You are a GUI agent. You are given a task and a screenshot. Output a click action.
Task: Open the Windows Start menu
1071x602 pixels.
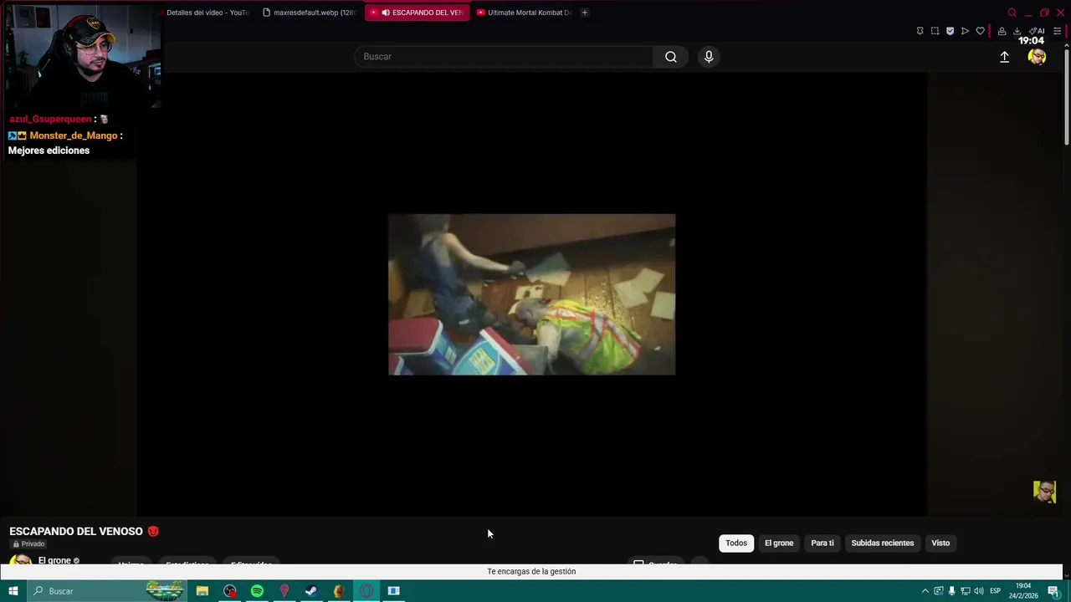coord(13,591)
